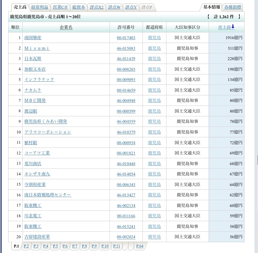Image resolution: width=258 pixels, height=253 pixels.
Task: Open the 評点X2 tab
Action: click(x=97, y=7)
